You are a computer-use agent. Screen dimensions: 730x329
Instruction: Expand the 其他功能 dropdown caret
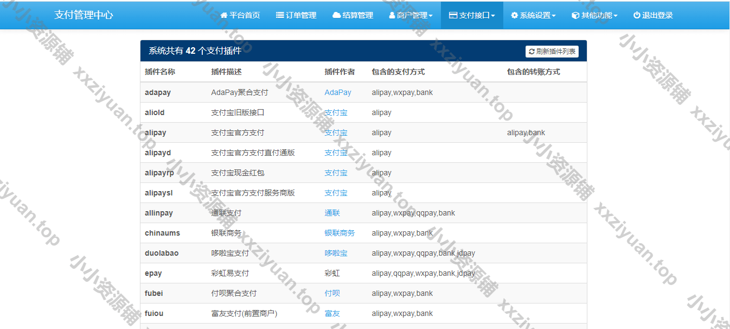pos(616,16)
